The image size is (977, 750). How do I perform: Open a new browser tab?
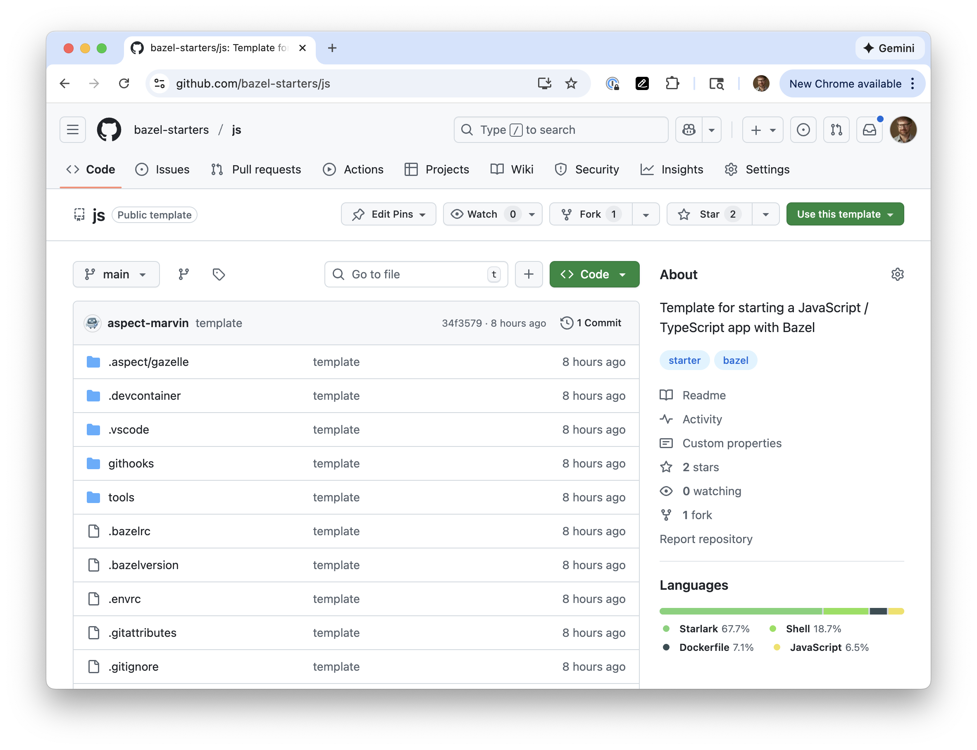[x=332, y=48]
